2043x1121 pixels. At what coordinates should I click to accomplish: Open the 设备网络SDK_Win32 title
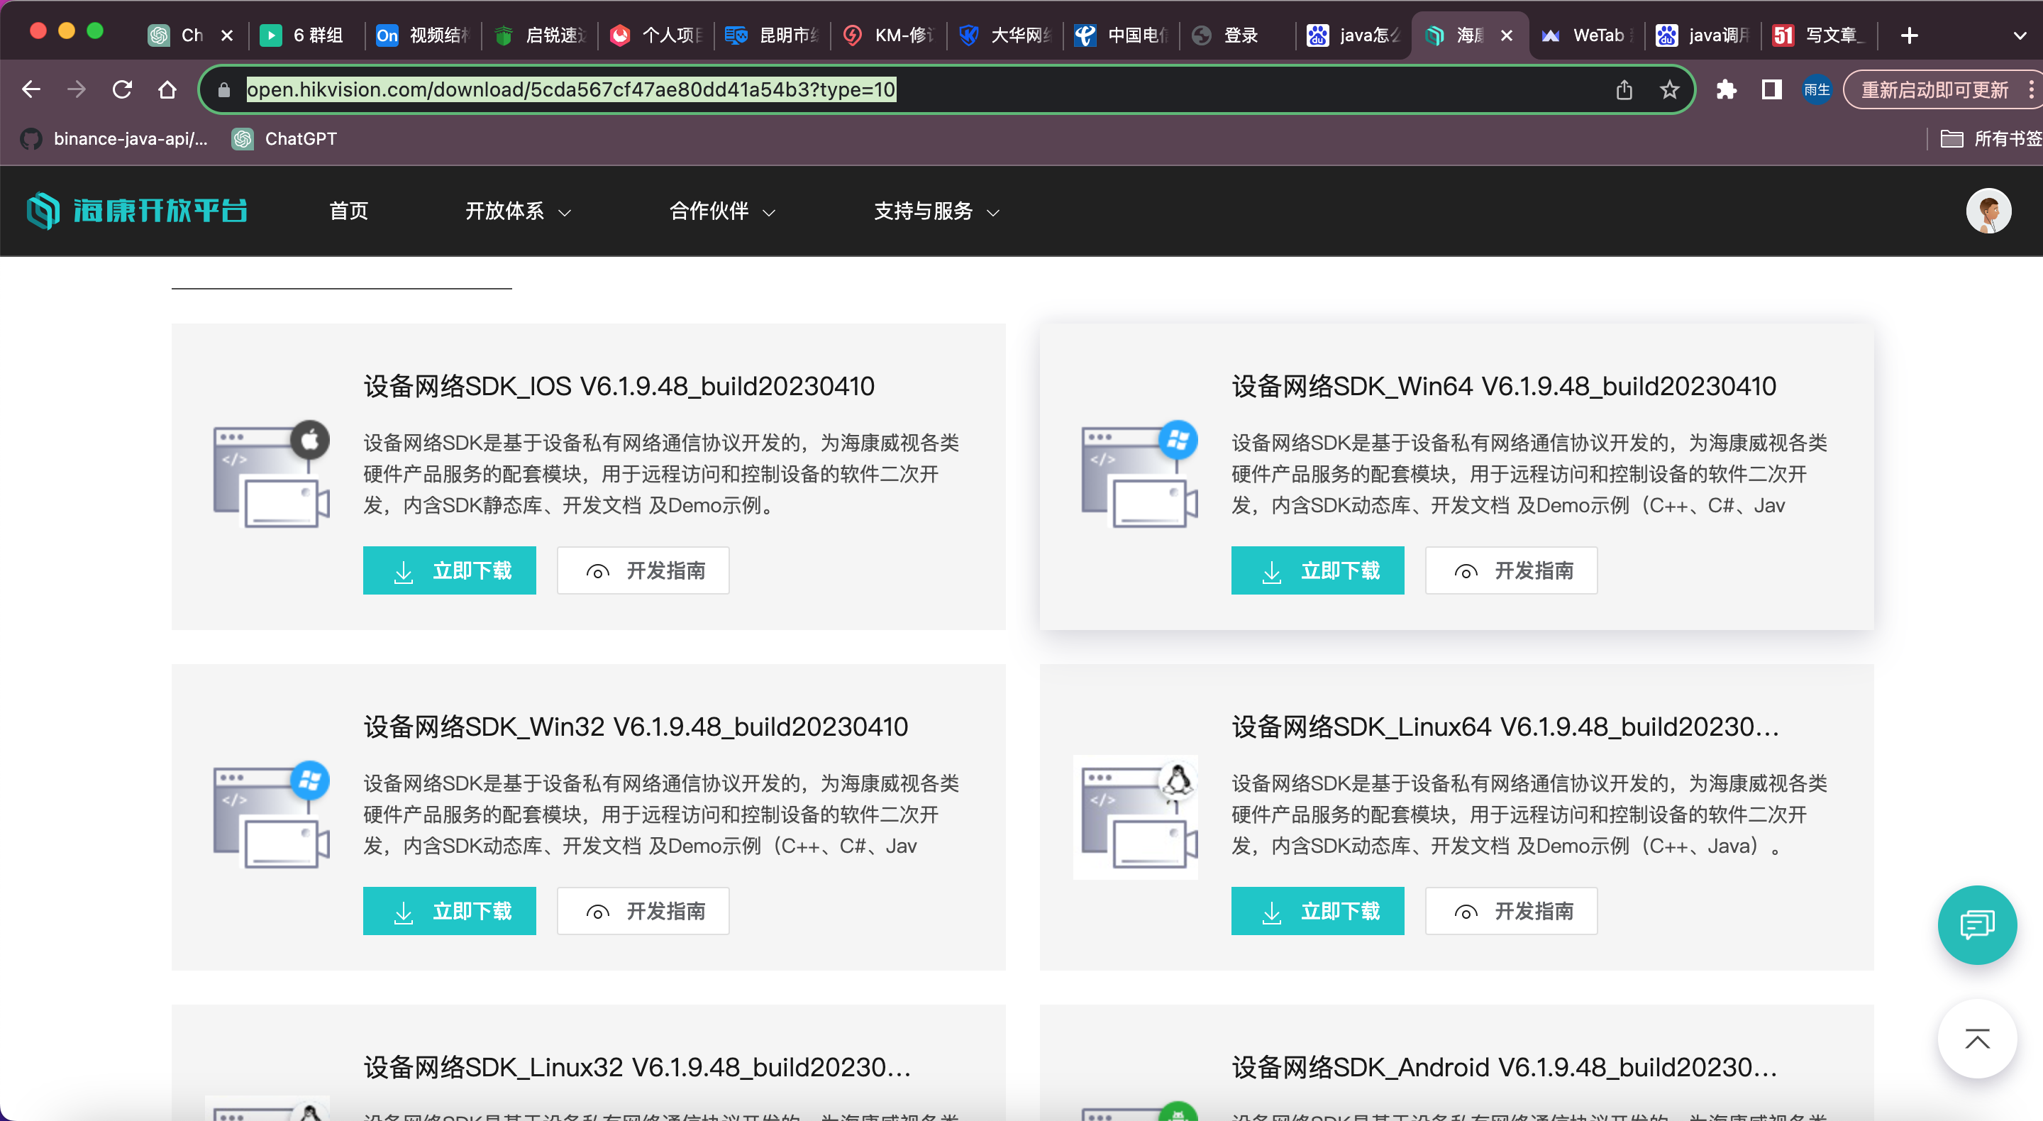pos(636,727)
